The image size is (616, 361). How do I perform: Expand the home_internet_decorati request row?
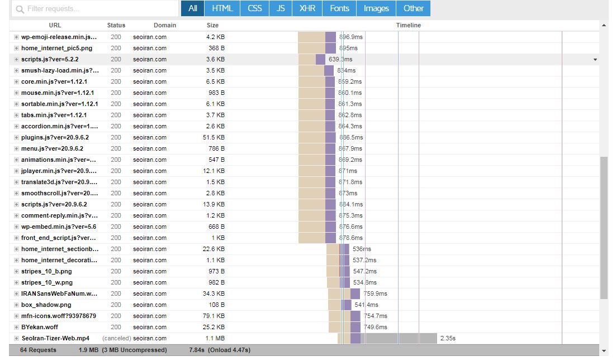17,261
